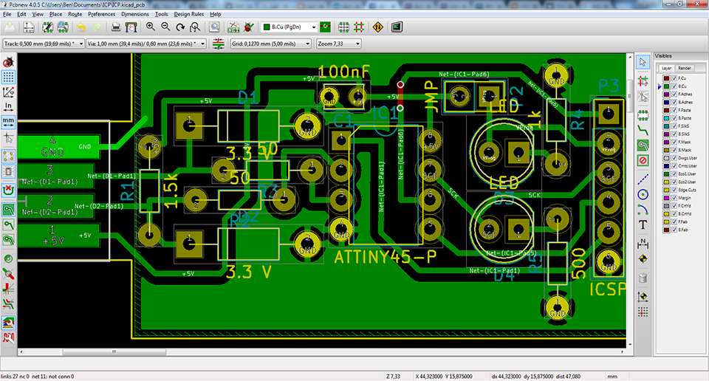Screen dimensions: 709x381
Task: Open the Find tool icon
Action: point(214,27)
